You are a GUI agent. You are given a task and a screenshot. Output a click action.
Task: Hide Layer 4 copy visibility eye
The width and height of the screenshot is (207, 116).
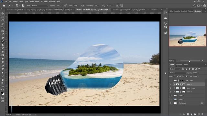tap(170, 88)
